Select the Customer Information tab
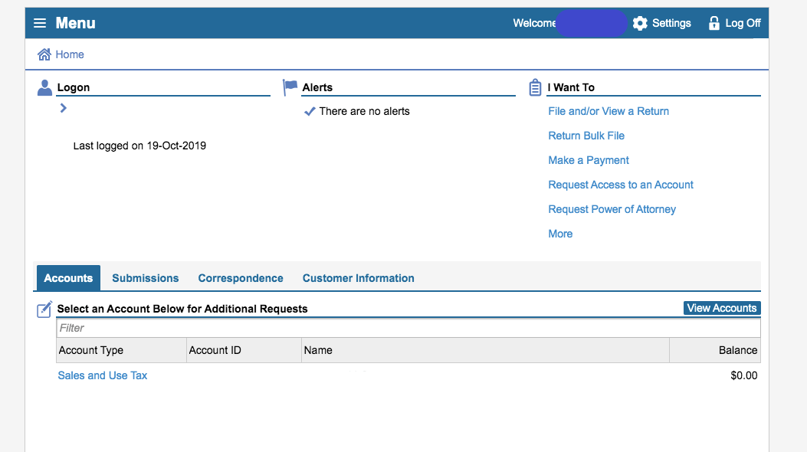This screenshot has width=807, height=452. click(358, 278)
